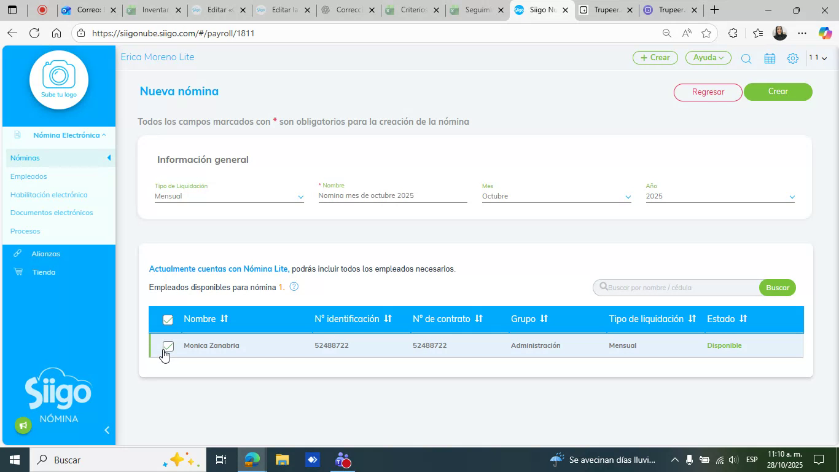This screenshot has height=472, width=839.
Task: Switch to first Trupeer browser tab
Action: pyautogui.click(x=607, y=10)
